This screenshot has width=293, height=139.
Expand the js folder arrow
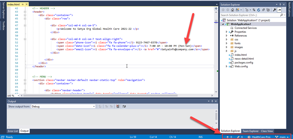tap(227, 51)
